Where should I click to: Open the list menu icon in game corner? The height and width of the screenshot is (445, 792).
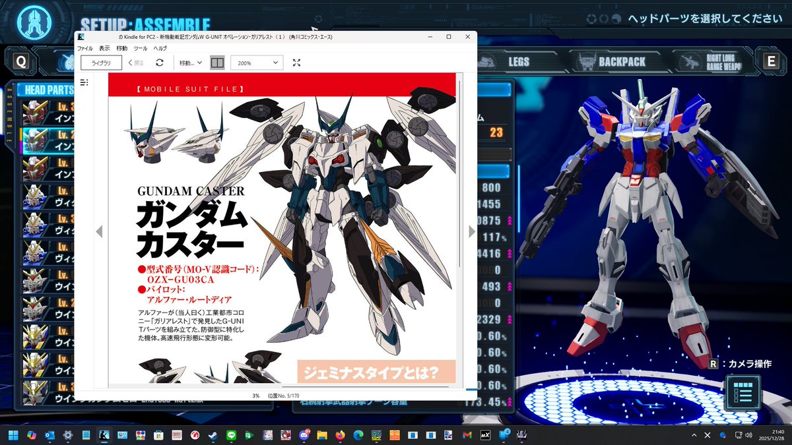click(x=742, y=394)
